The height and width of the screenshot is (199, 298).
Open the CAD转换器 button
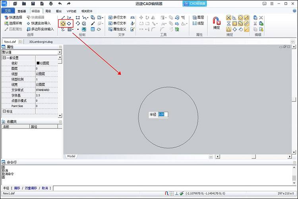click(194, 4)
